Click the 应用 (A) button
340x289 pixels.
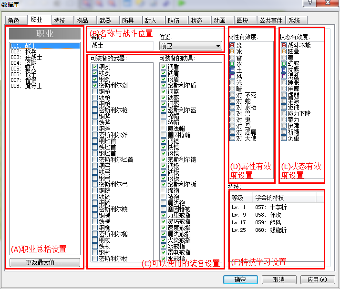tap(318, 279)
